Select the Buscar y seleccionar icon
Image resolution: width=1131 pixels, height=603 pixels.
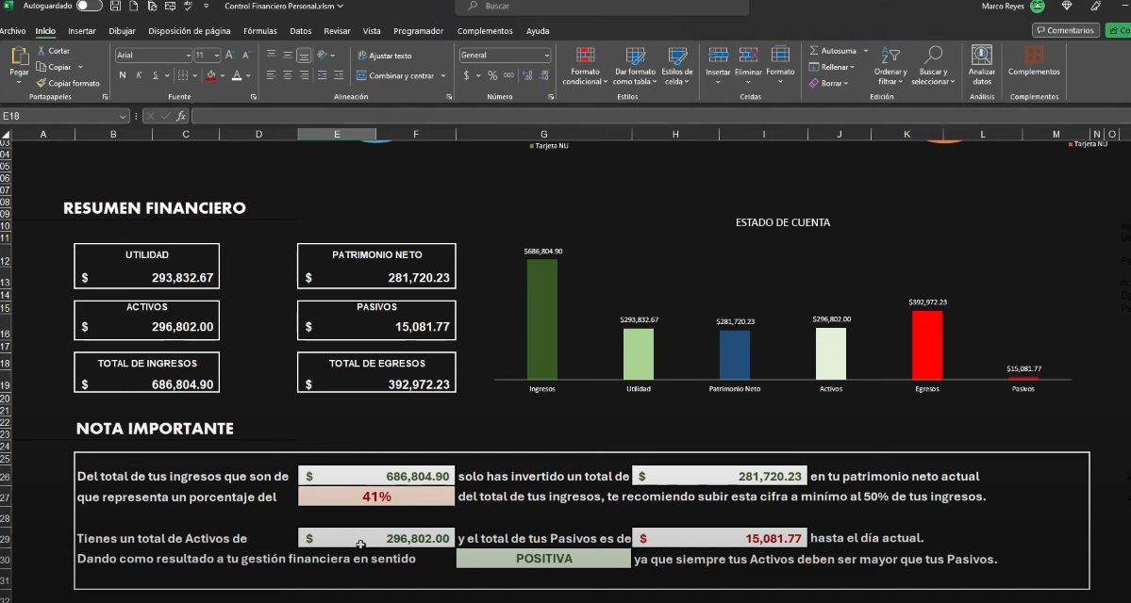[x=933, y=68]
